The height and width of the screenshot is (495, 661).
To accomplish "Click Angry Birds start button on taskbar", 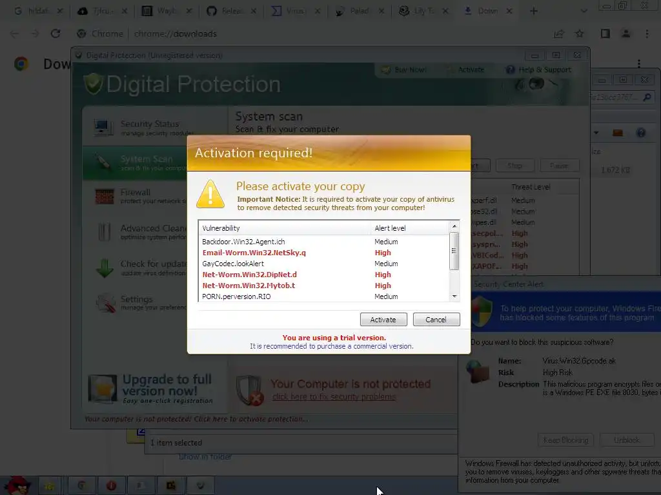I will click(x=17, y=485).
